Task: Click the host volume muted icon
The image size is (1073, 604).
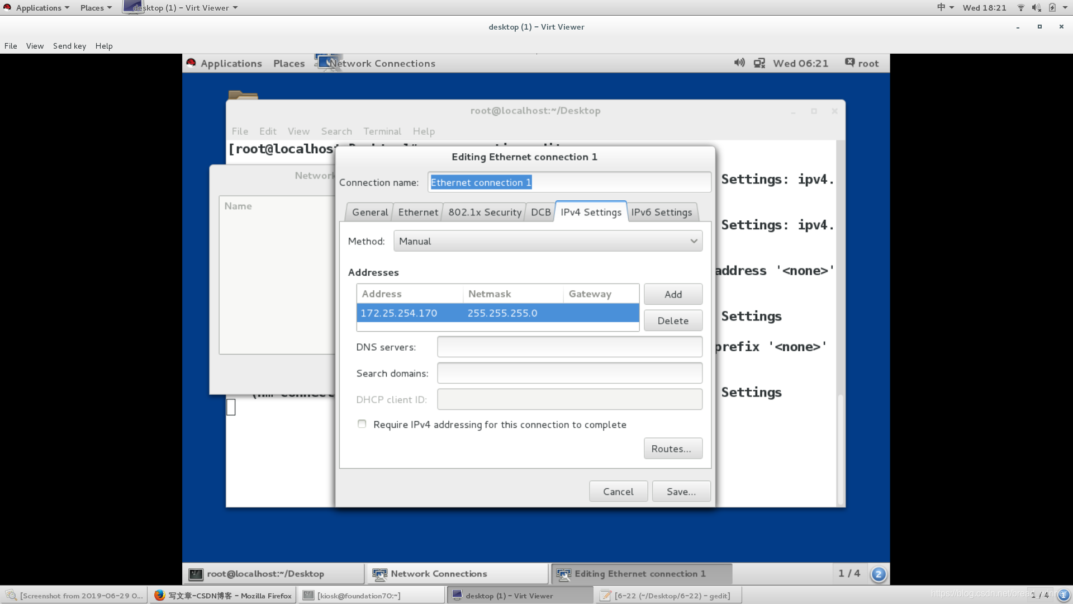Action: point(1036,7)
